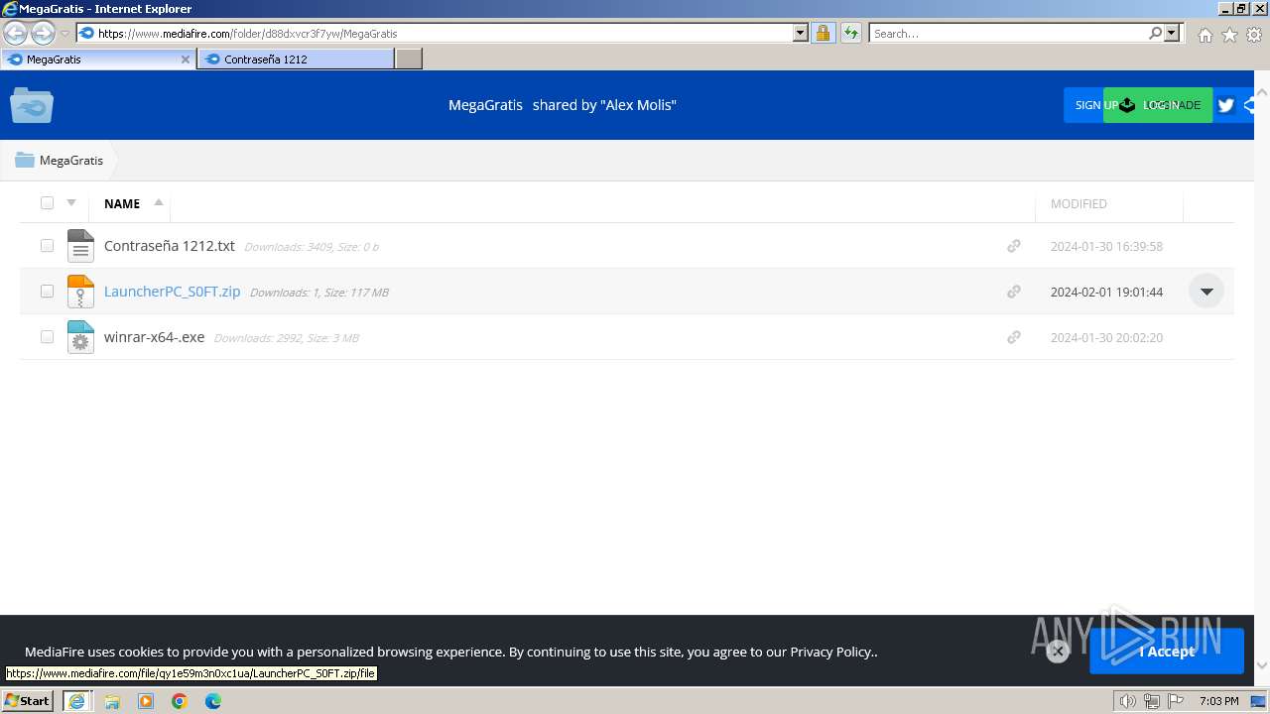Dismiss cookie banner with X button
This screenshot has width=1270, height=714.
tap(1058, 652)
